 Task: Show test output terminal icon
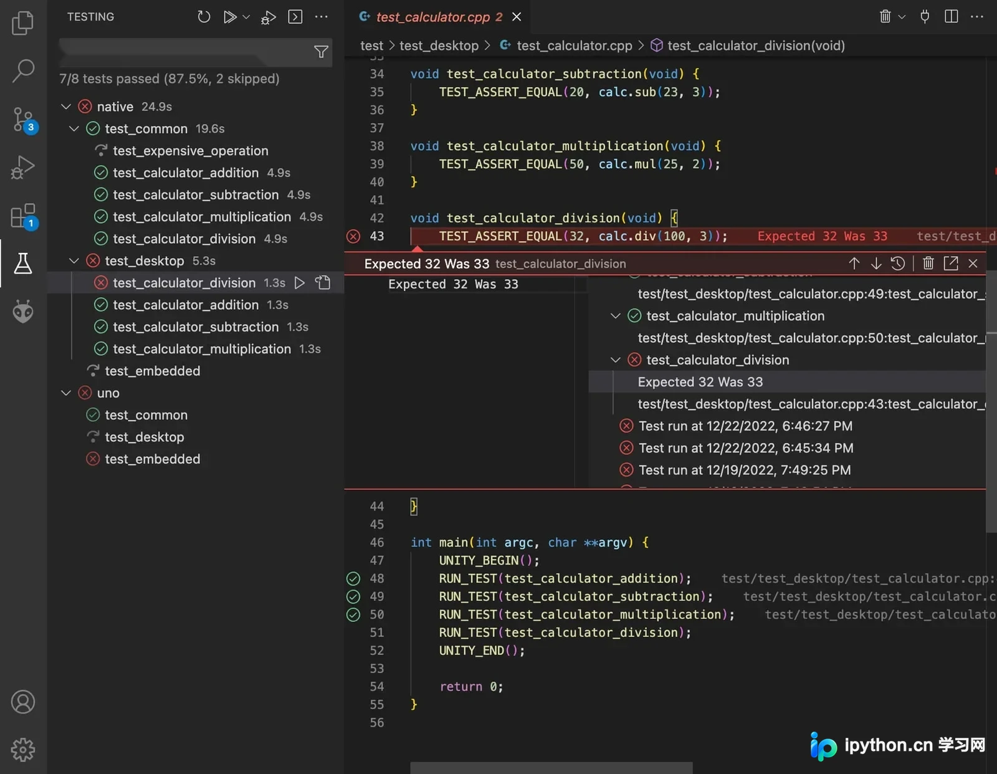pyautogui.click(x=295, y=17)
